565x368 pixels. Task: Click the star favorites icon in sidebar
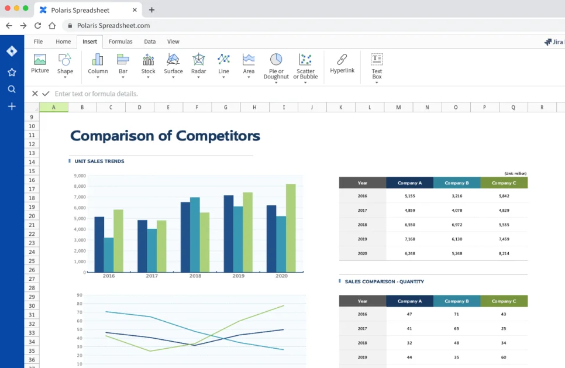pyautogui.click(x=12, y=72)
